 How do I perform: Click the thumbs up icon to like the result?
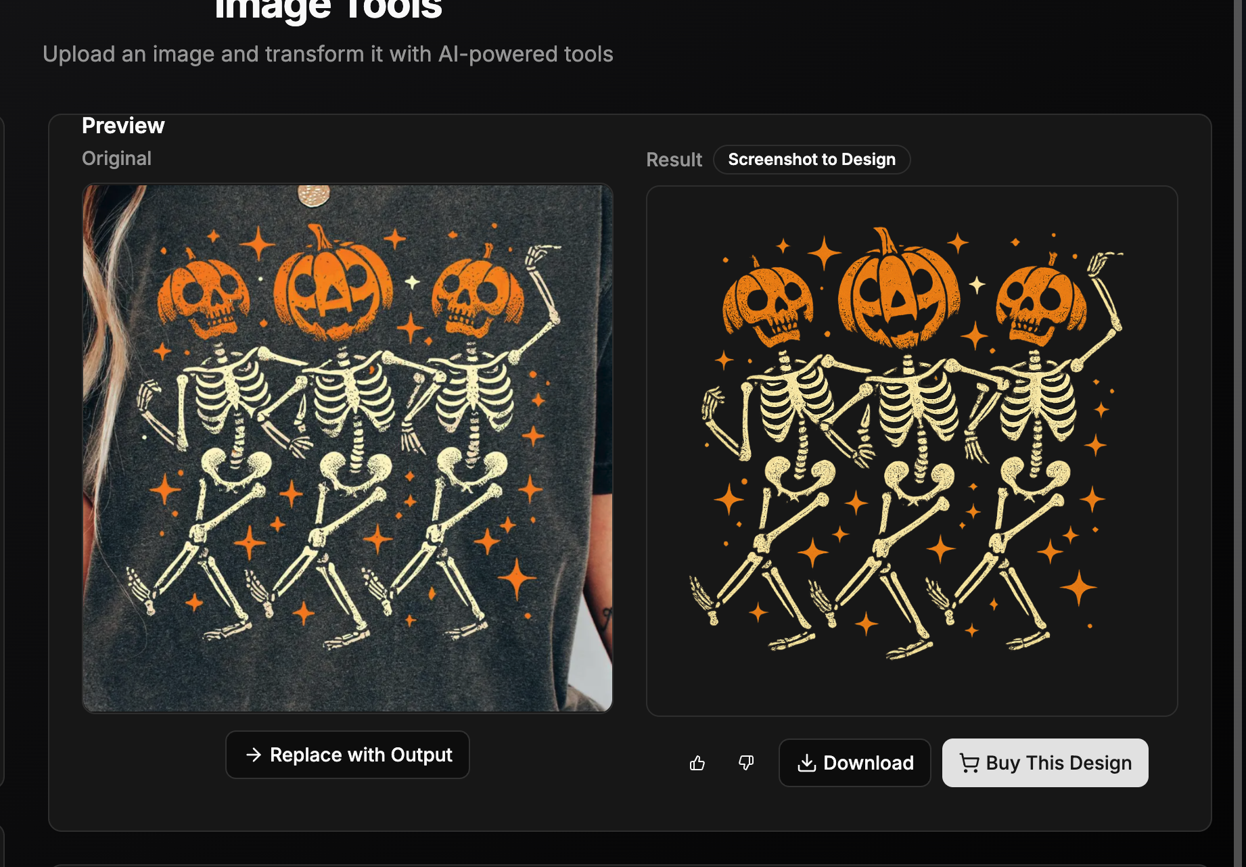[697, 763]
